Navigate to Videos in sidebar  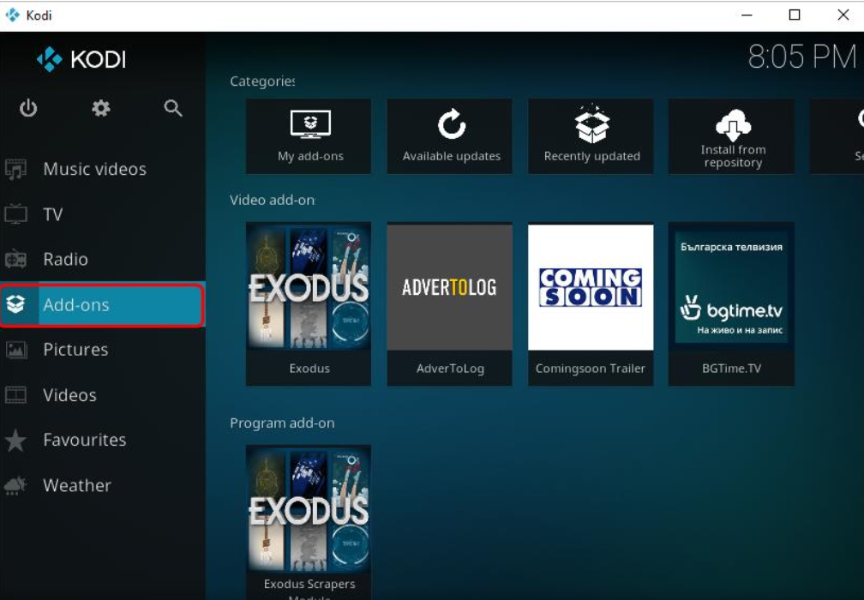coord(69,395)
